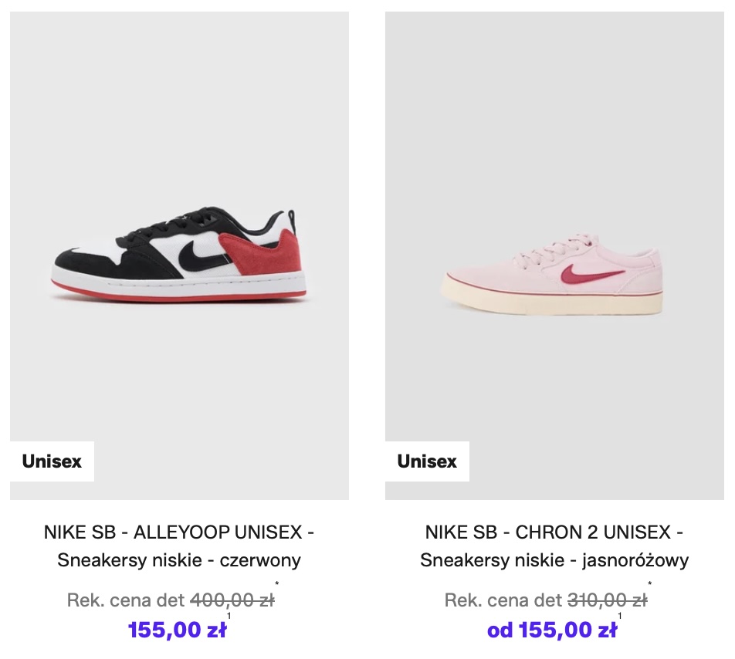
Task: Click the Unisex badge on the Alleyoop card
Action: point(52,461)
